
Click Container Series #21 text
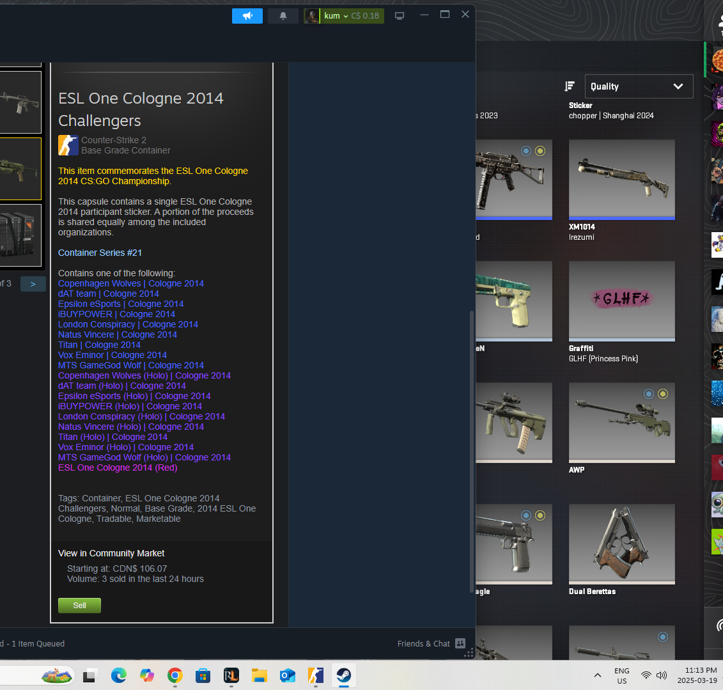click(100, 253)
